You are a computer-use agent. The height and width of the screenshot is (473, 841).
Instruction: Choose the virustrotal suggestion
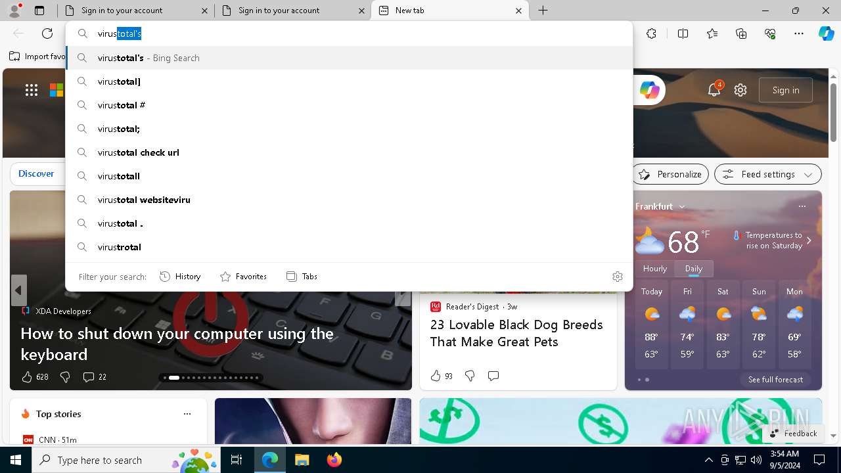[x=350, y=247]
